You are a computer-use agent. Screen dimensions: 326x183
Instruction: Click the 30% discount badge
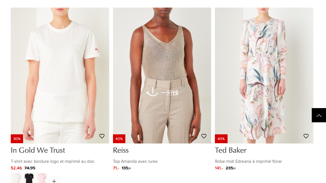(17, 139)
